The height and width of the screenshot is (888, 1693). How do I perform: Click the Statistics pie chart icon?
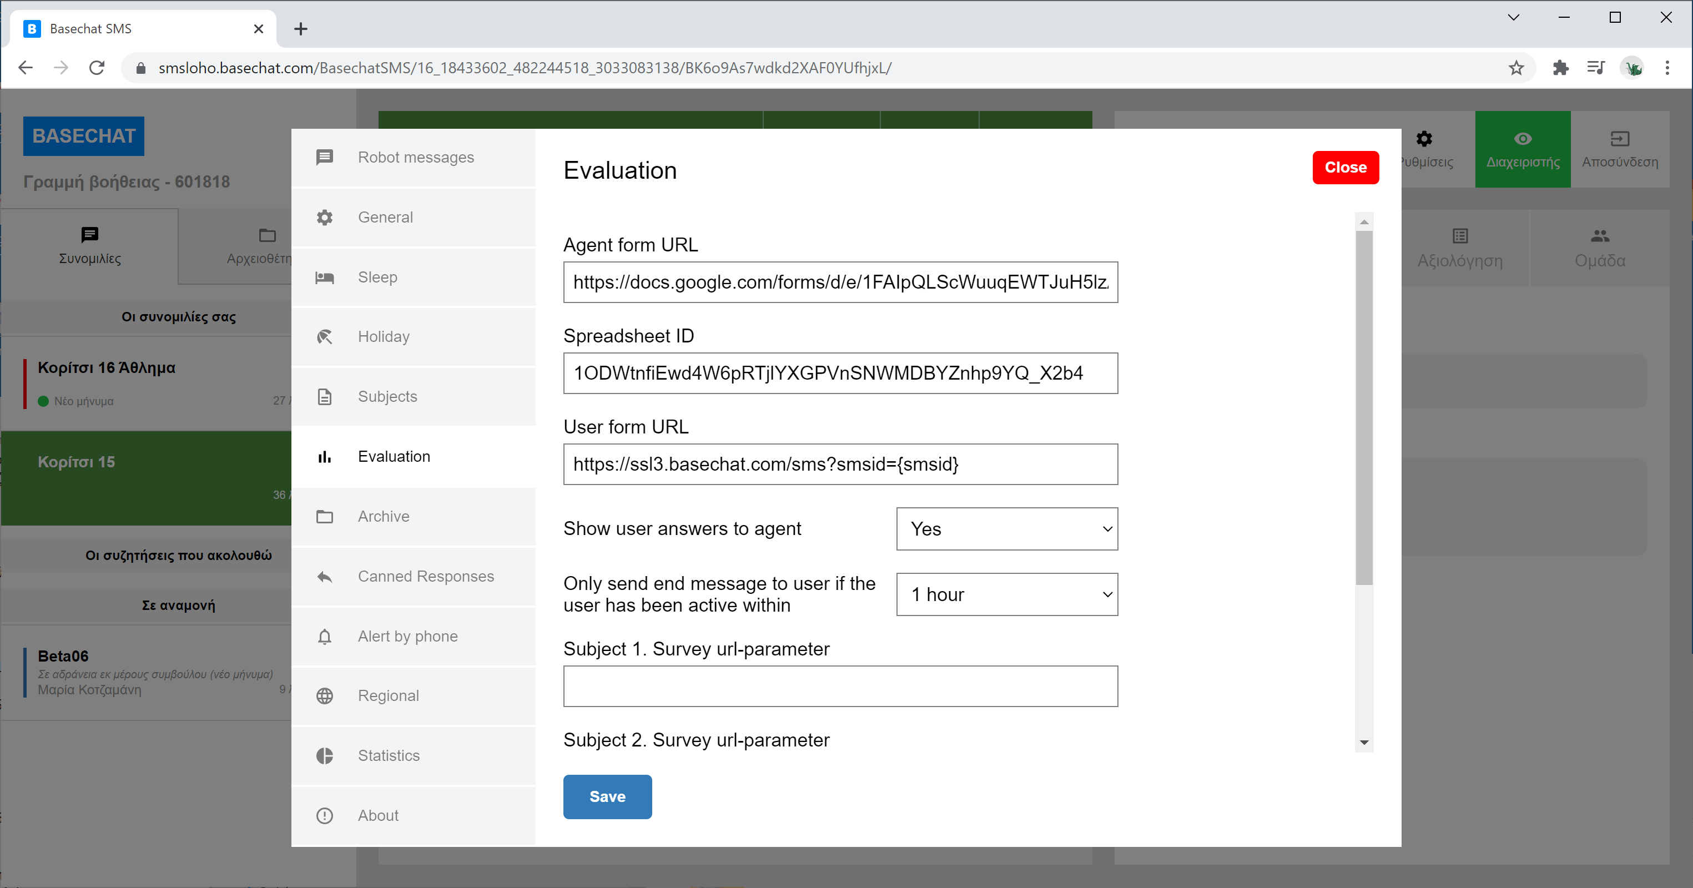coord(325,756)
